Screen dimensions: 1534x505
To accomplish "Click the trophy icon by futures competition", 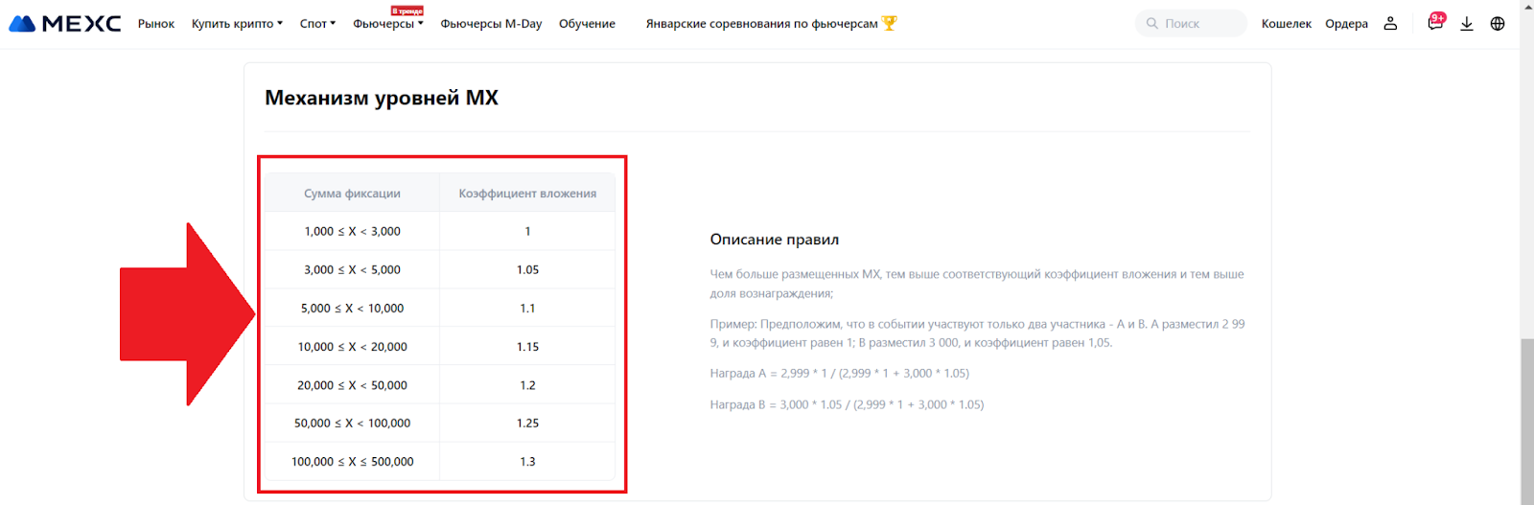I will point(890,23).
